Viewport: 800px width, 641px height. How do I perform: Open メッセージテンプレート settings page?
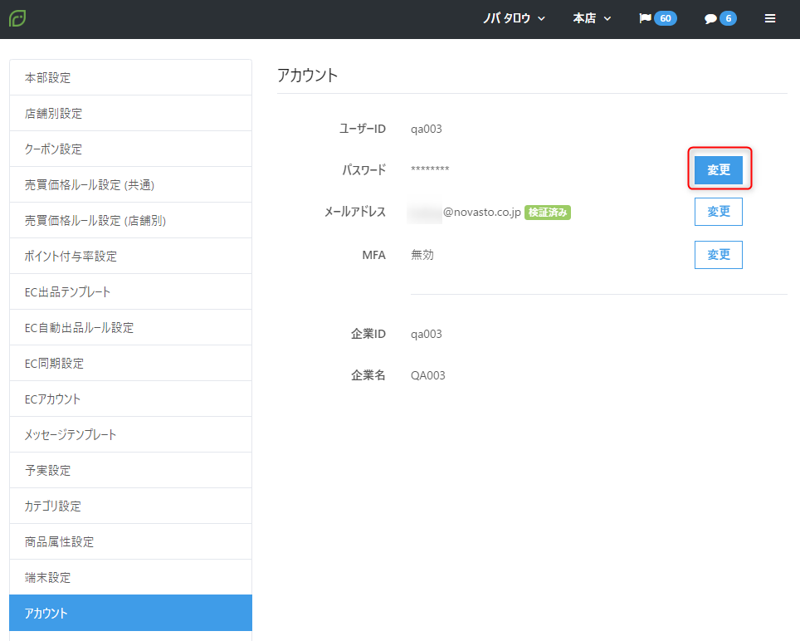[130, 435]
